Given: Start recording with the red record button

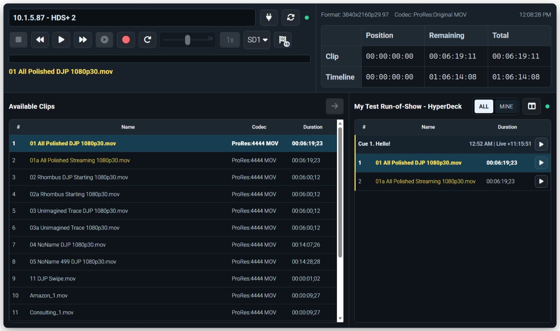Looking at the screenshot, I should click(126, 40).
